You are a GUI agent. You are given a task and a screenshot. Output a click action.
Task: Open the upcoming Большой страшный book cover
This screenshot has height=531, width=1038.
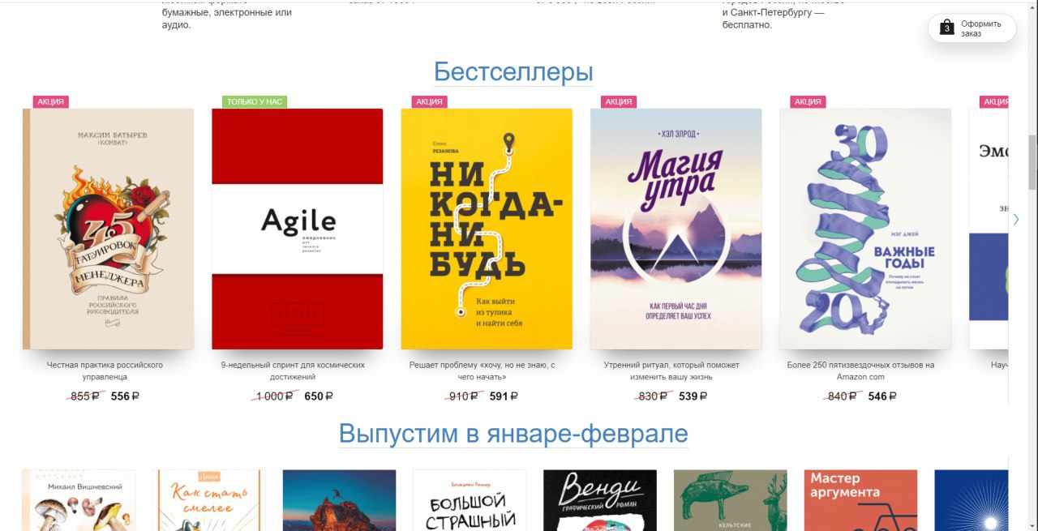470,500
